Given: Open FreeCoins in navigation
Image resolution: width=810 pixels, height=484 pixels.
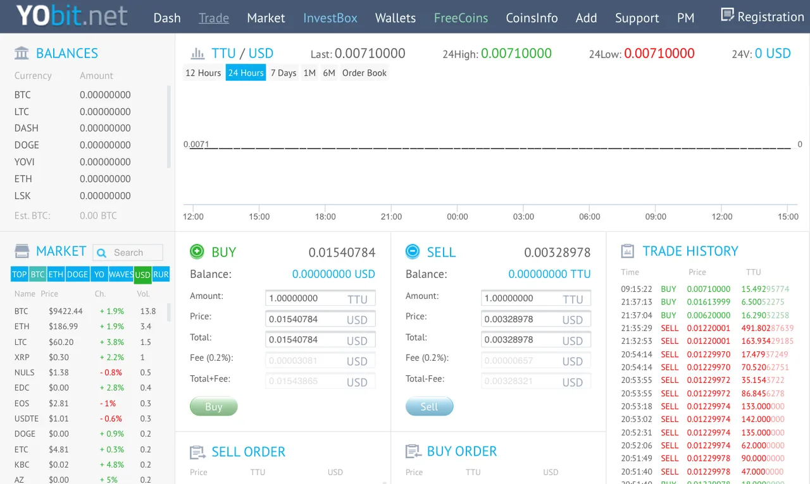Looking at the screenshot, I should coord(461,18).
